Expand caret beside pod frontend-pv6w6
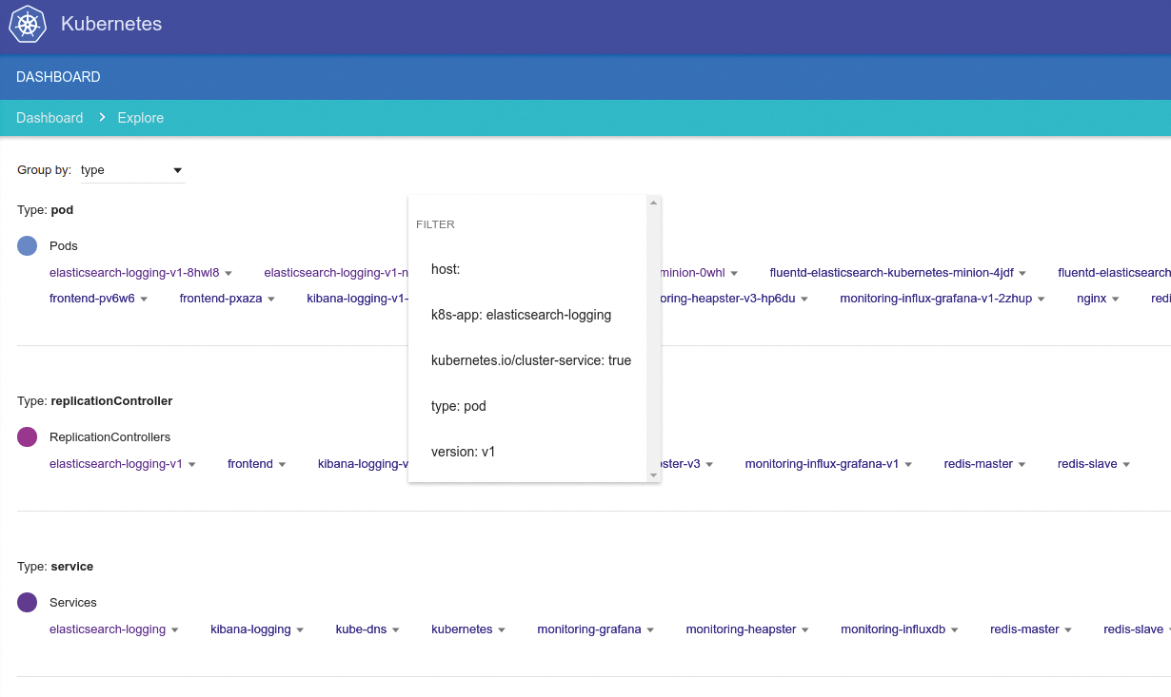Image resolution: width=1171 pixels, height=697 pixels. click(144, 300)
